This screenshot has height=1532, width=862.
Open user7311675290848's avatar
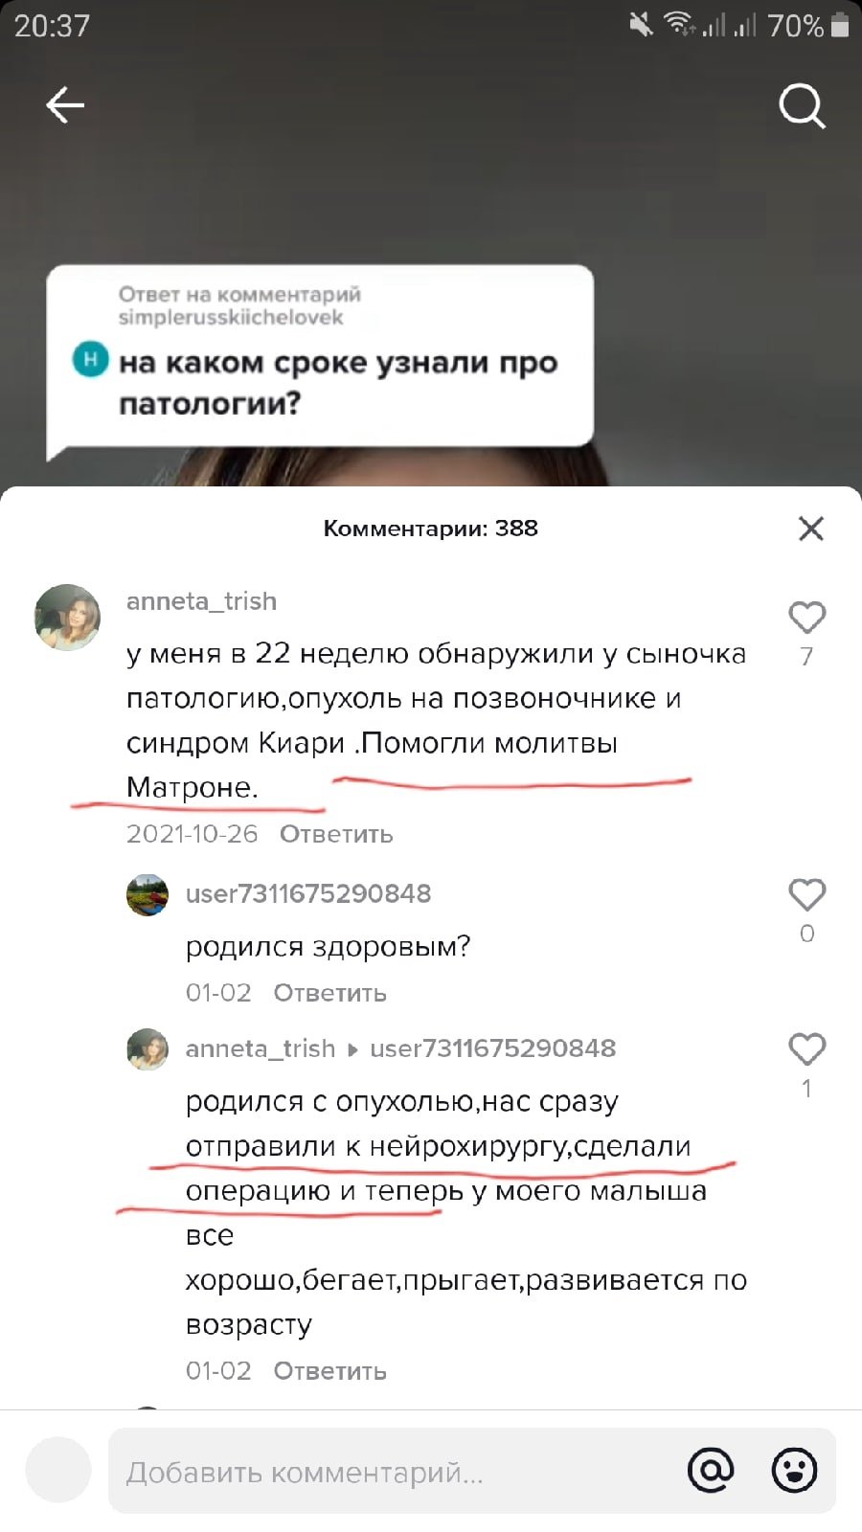pyautogui.click(x=147, y=895)
